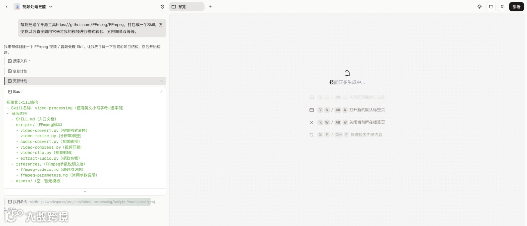The image size is (527, 226).
Task: Open the settings sliders icon
Action: pos(503,7)
